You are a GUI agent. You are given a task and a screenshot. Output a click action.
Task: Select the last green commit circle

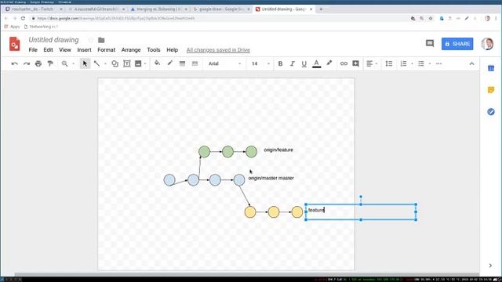[x=251, y=151]
